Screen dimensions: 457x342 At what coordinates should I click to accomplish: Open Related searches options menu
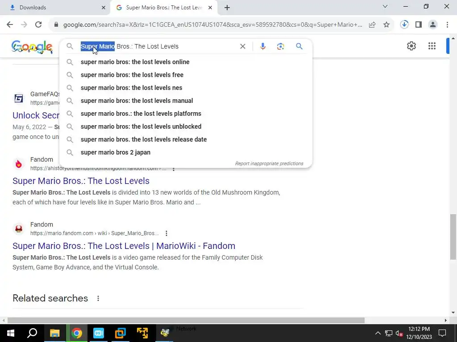pyautogui.click(x=98, y=298)
